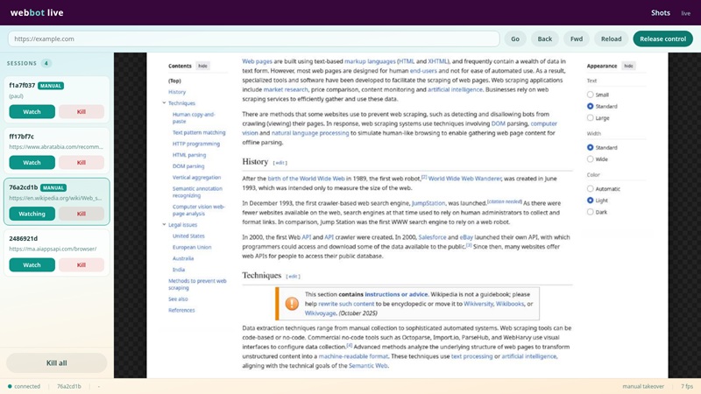This screenshot has width=701, height=394.
Task: Open See also contents entry
Action: [178, 299]
